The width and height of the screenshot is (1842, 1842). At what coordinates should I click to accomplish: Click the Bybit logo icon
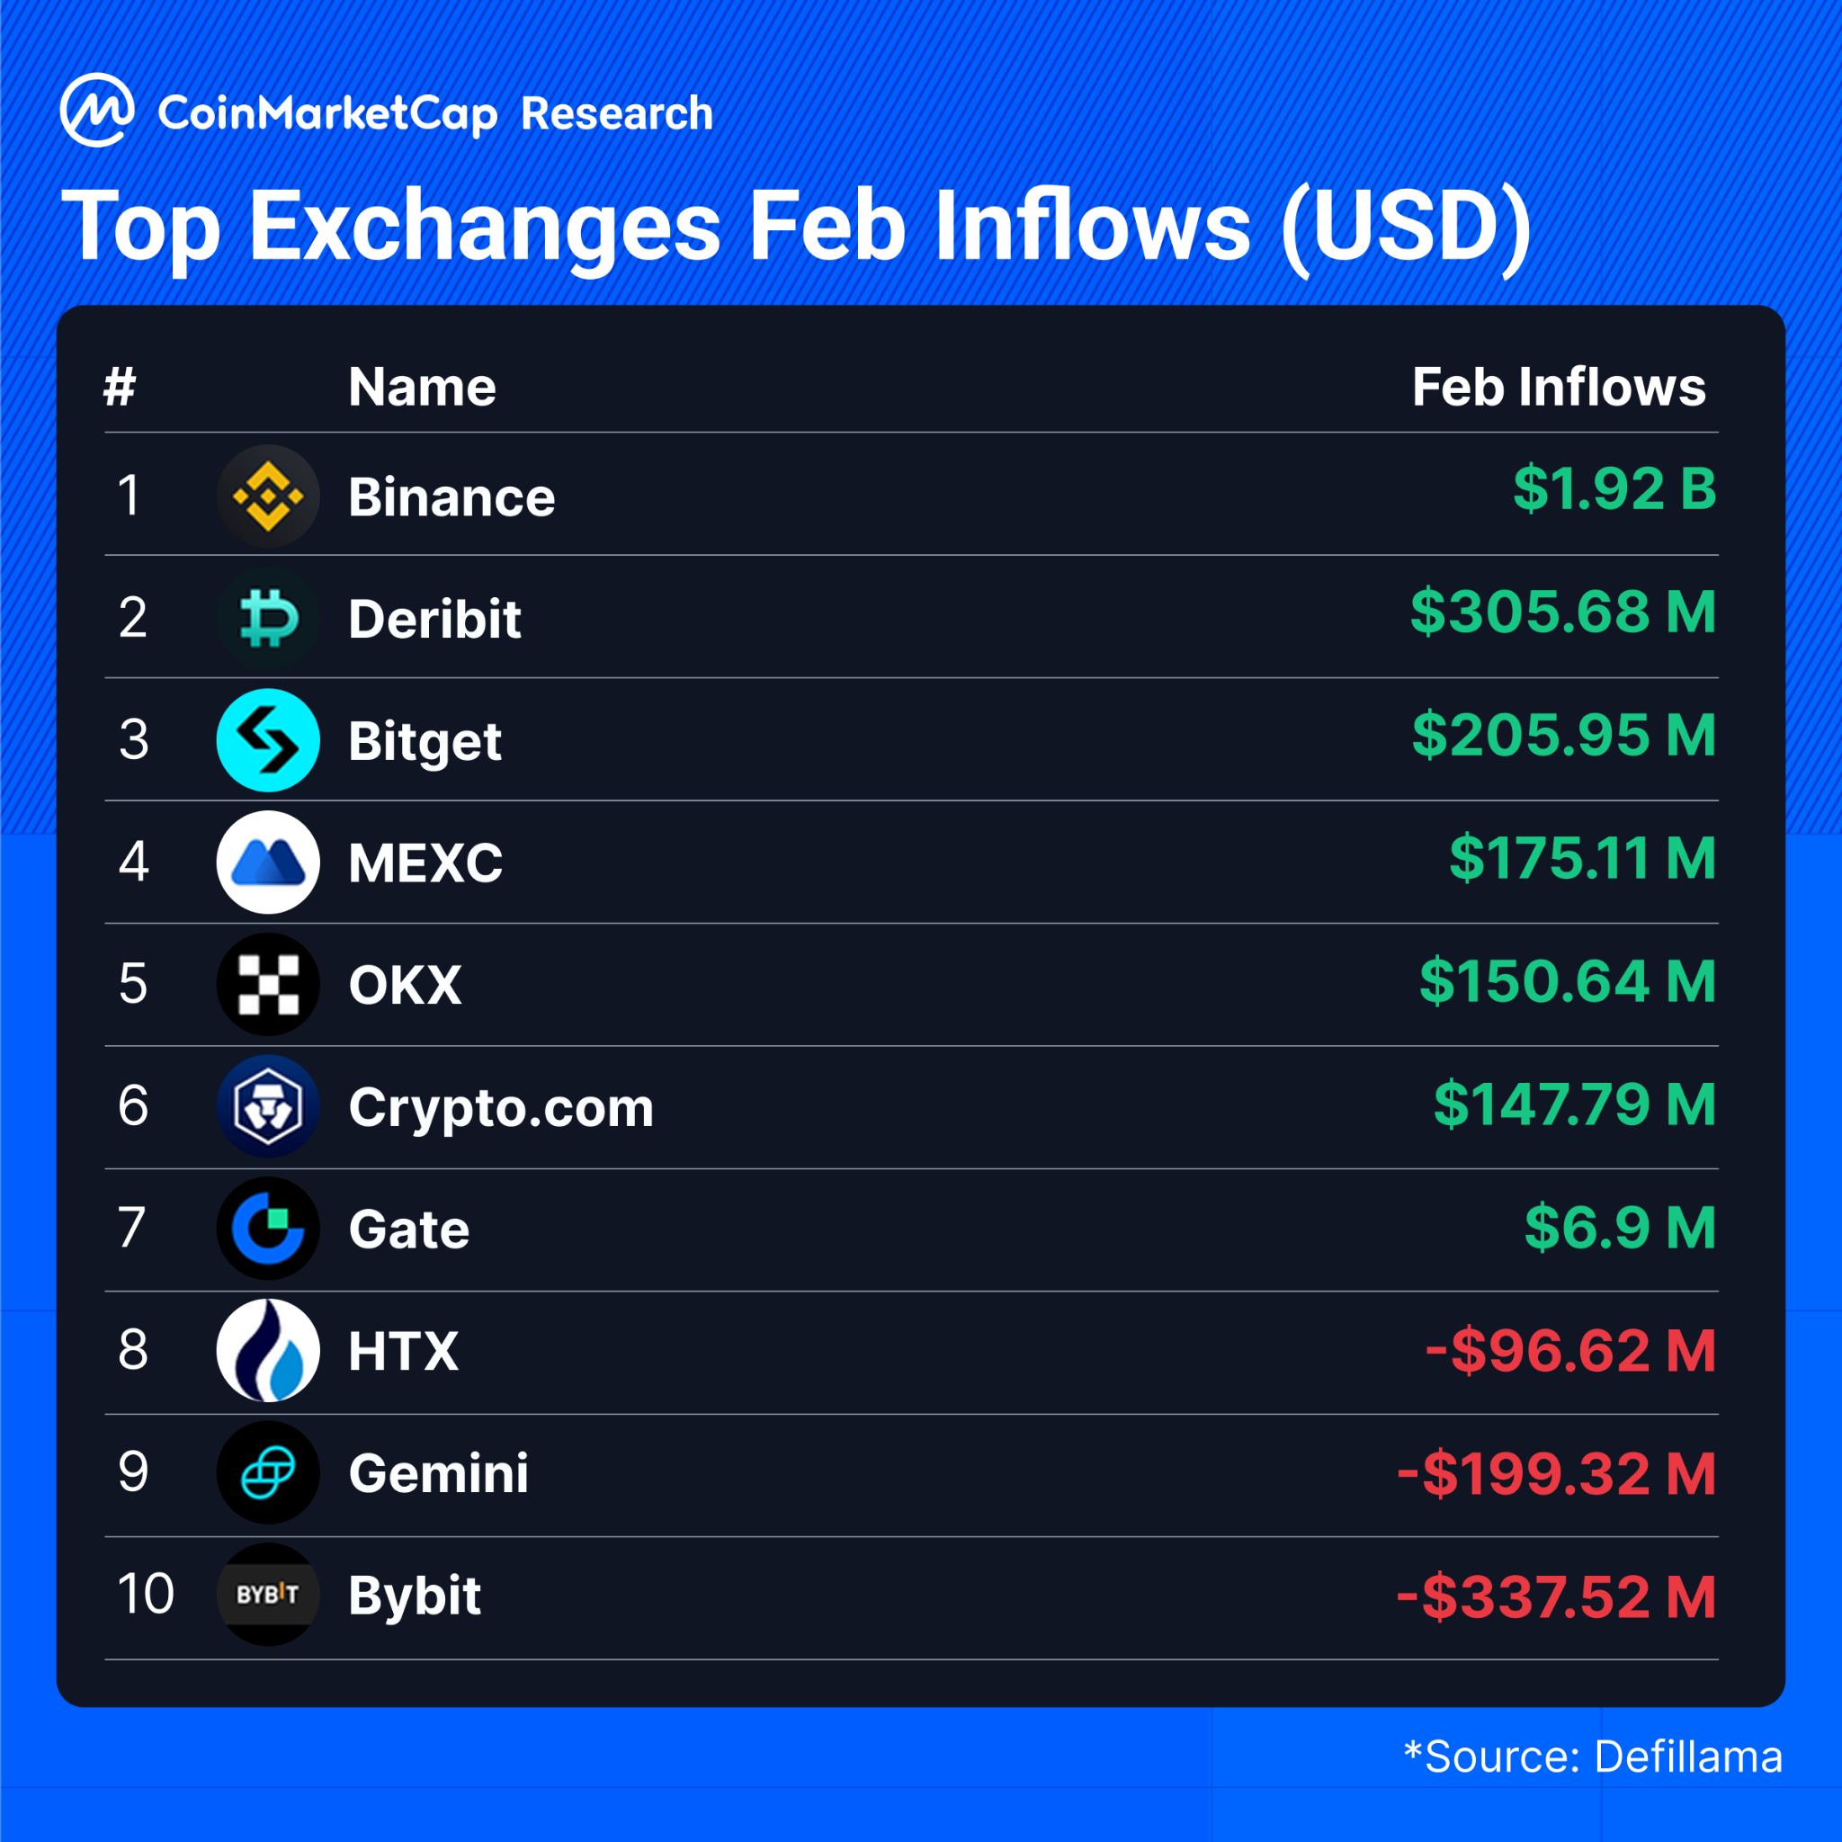coord(268,1594)
